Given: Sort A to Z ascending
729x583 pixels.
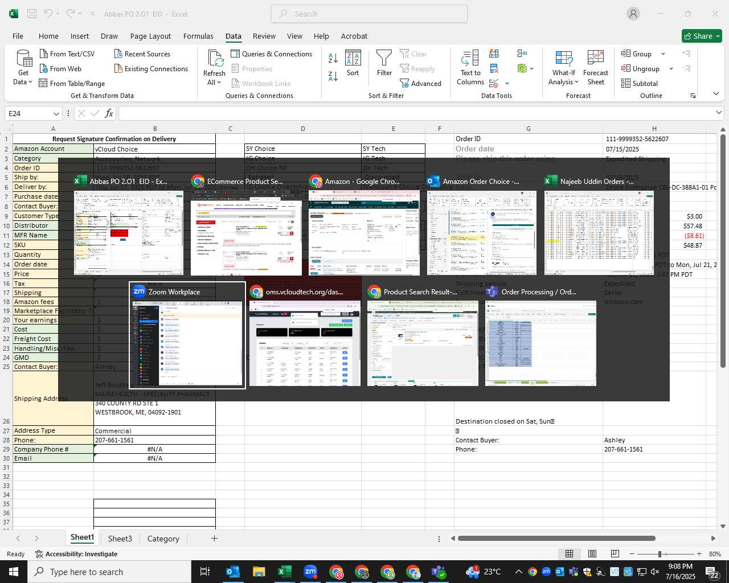Looking at the screenshot, I should point(333,58).
